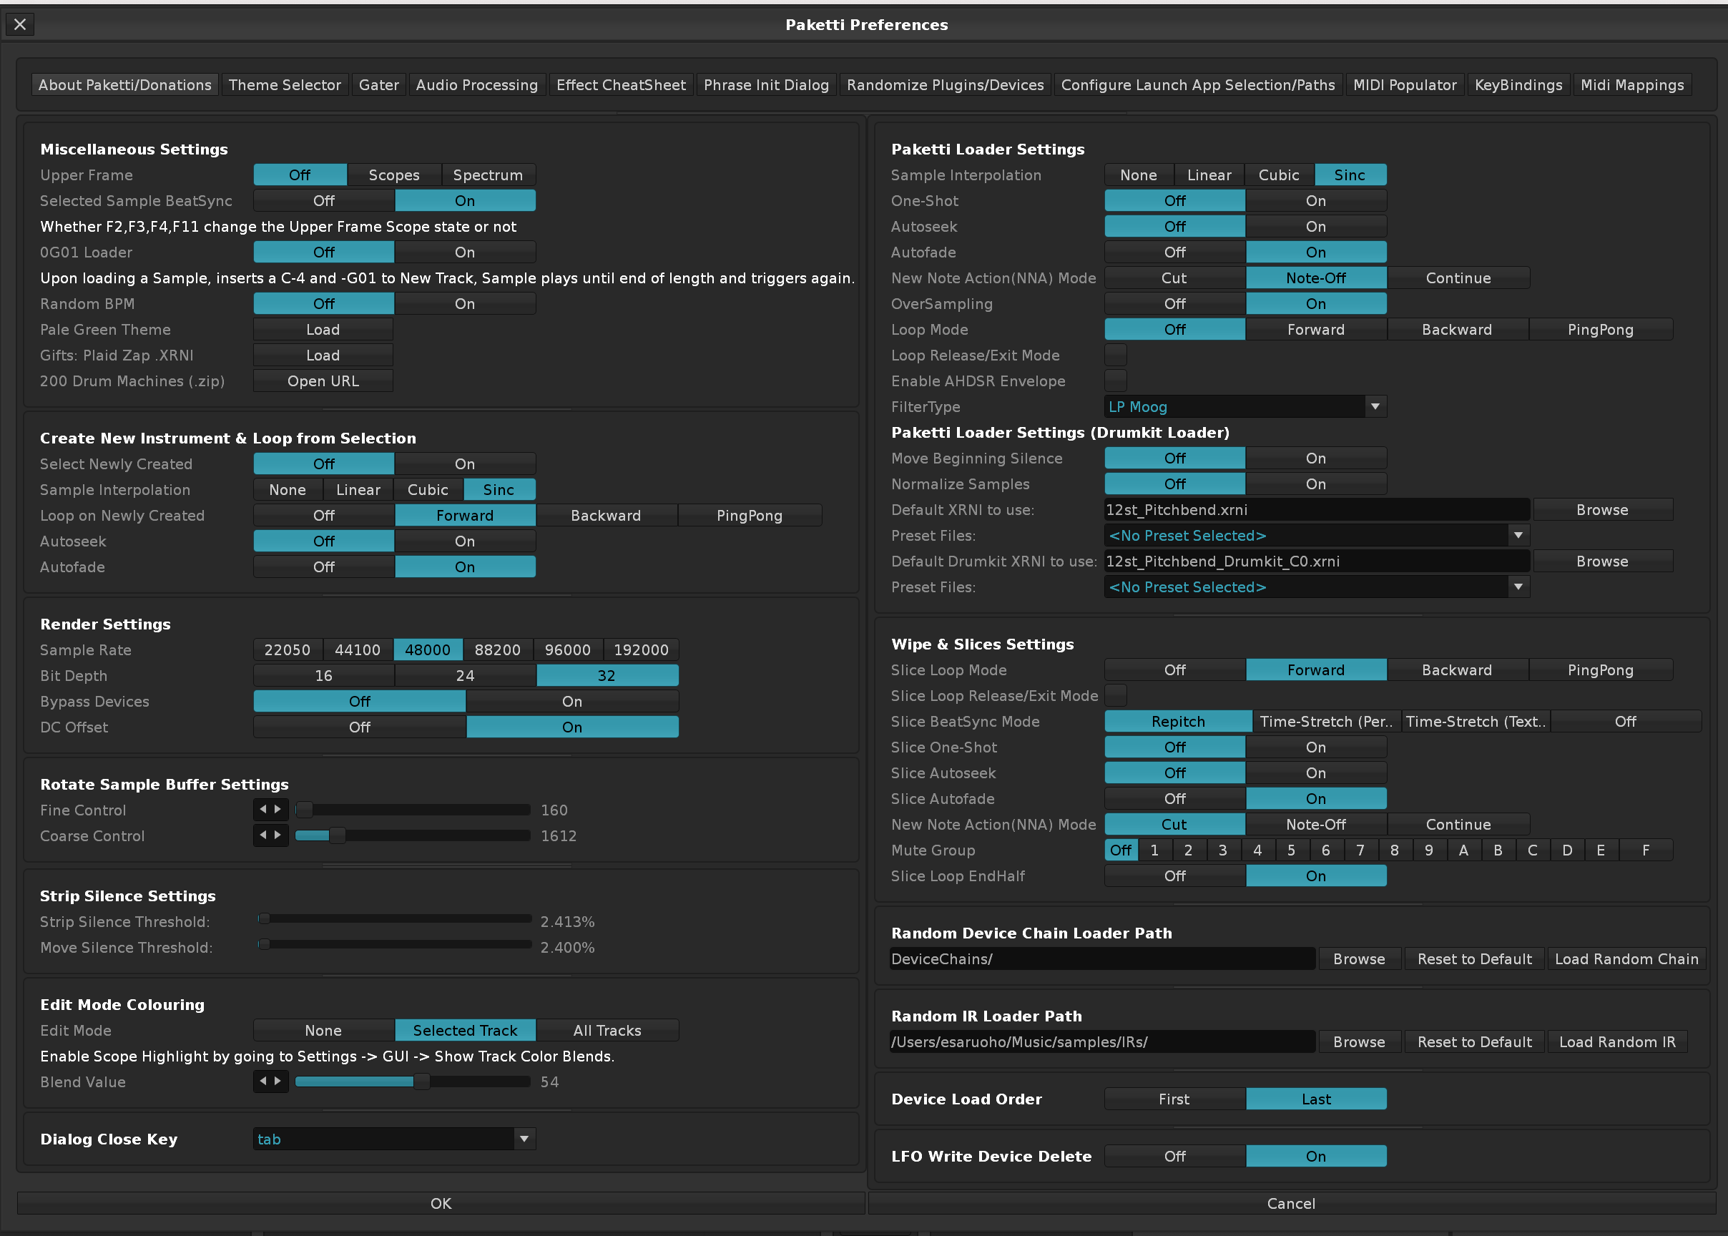Tick the Enable AHDSR Envelope checkbox

pyautogui.click(x=1115, y=381)
